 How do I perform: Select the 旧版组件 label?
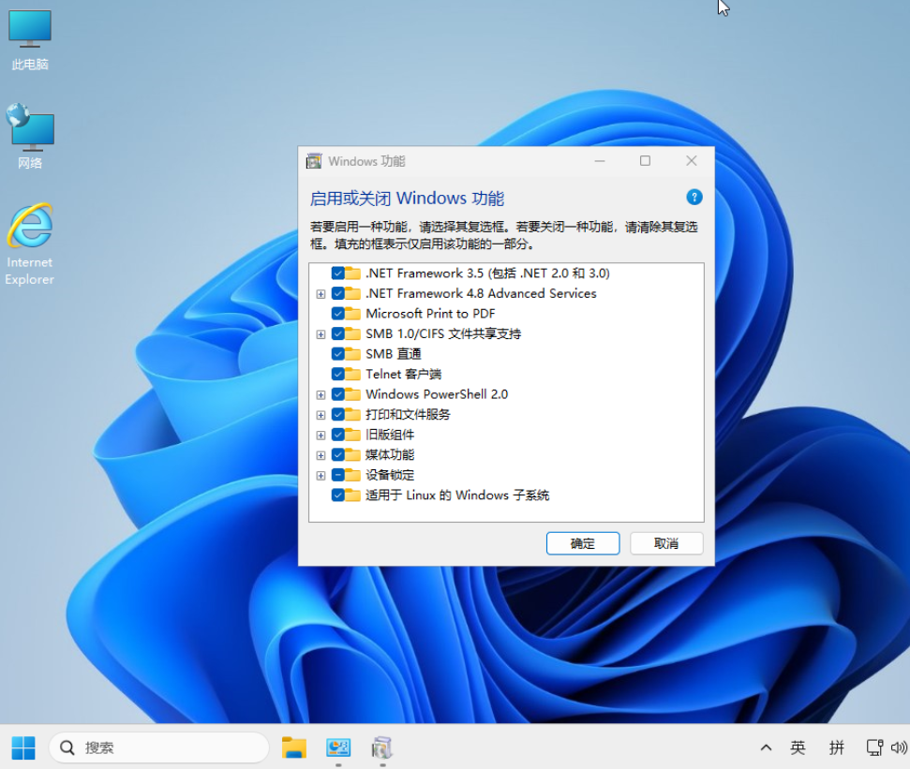pos(390,435)
